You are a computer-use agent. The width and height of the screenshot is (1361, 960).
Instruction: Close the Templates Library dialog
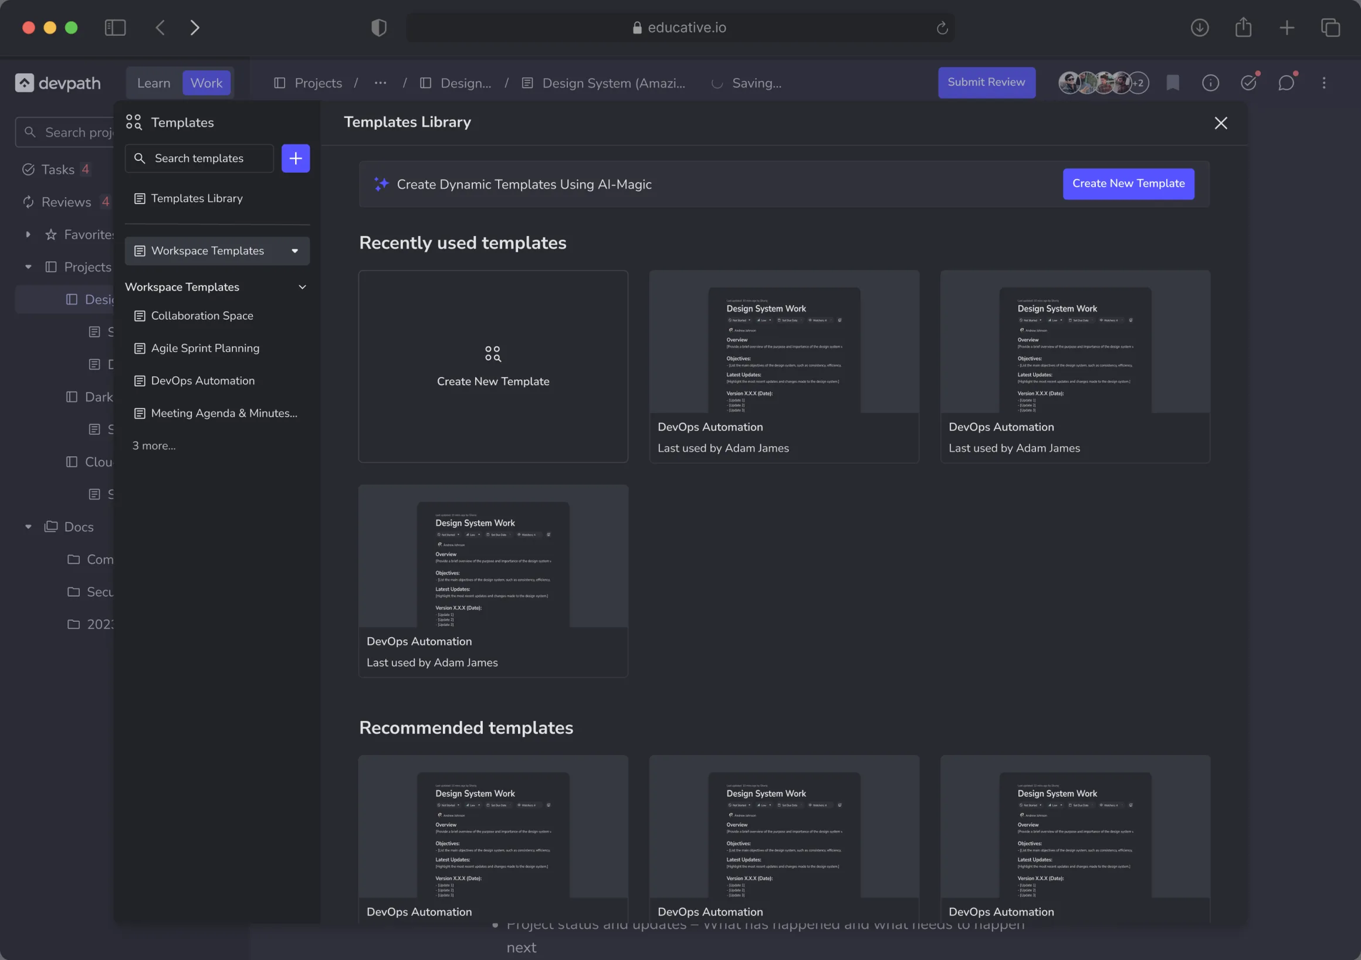1221,123
